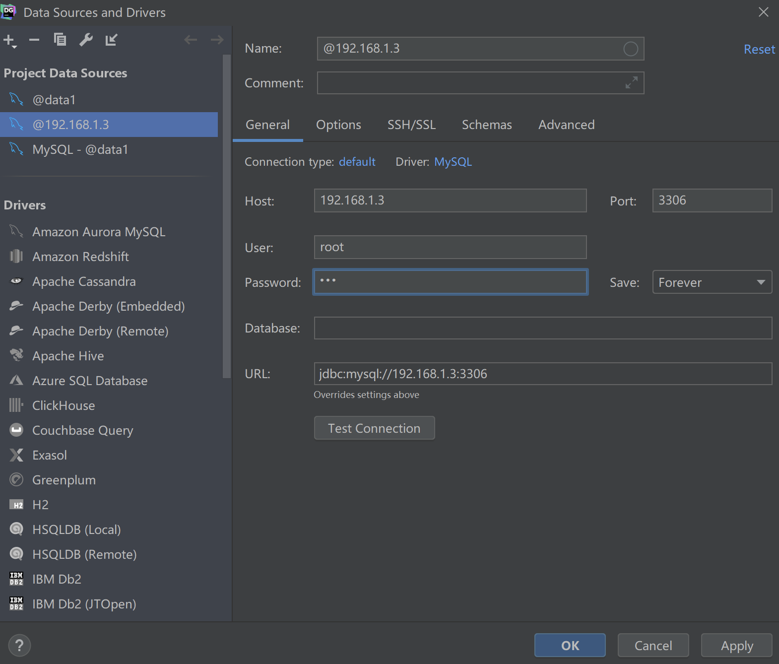
Task: Click the DataGrip logo in title bar
Action: (9, 12)
